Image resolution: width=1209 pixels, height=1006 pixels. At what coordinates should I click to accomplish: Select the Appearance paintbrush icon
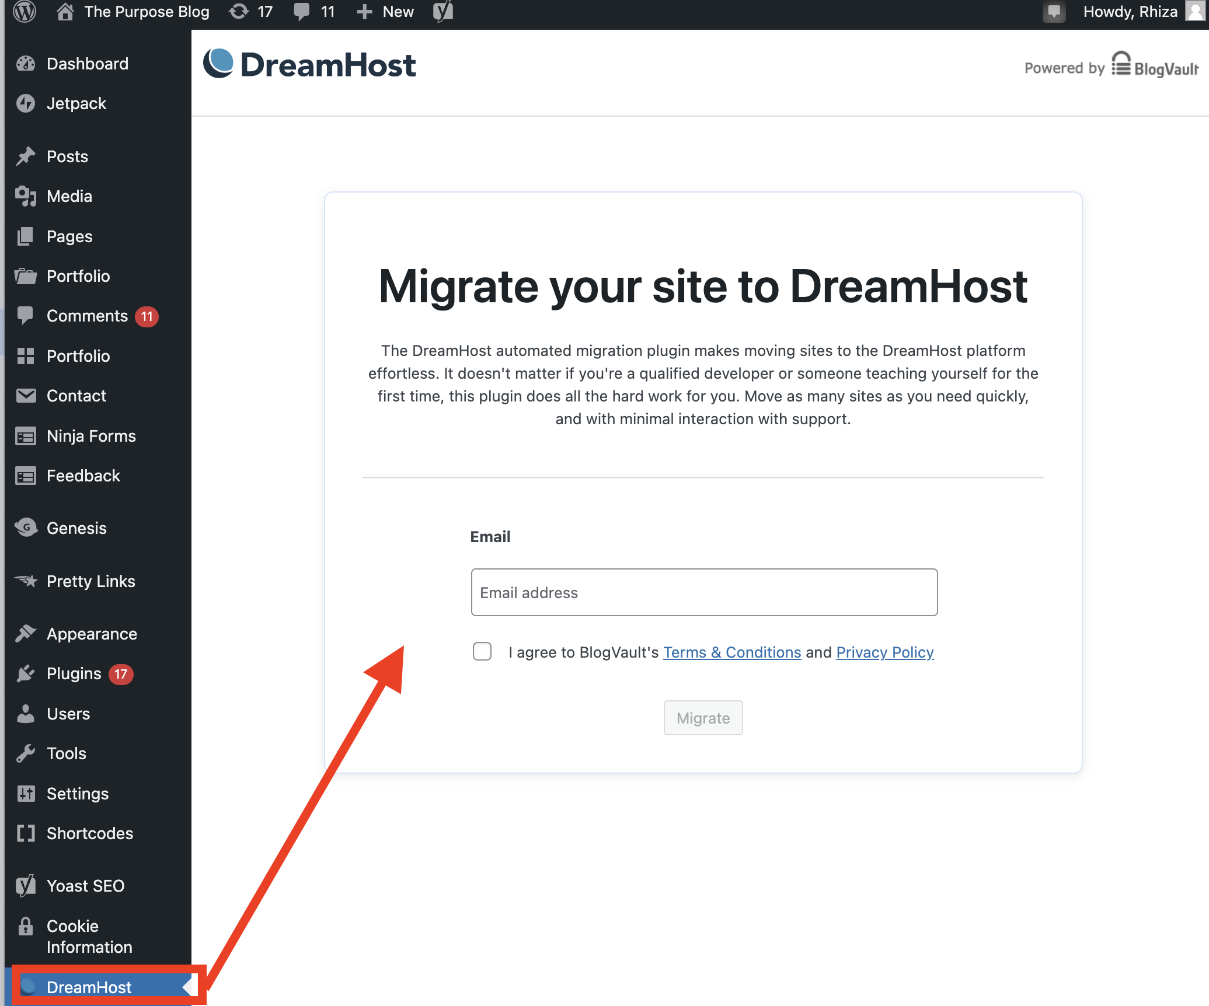coord(26,634)
